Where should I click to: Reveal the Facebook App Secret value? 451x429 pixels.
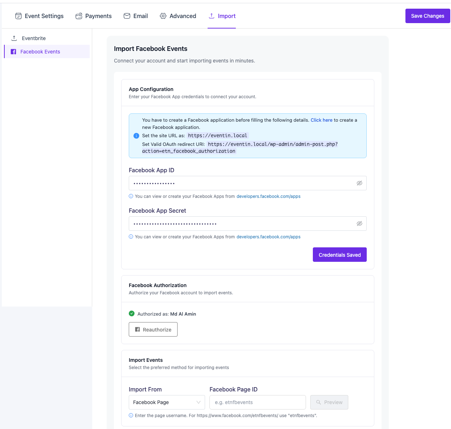pos(359,224)
